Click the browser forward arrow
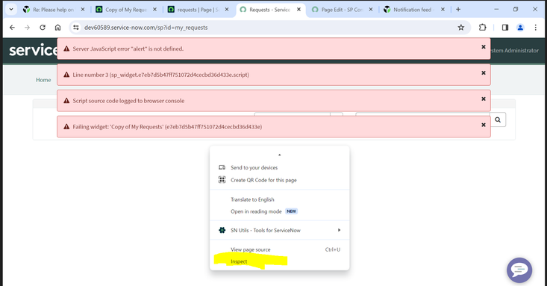This screenshot has width=547, height=286. (x=27, y=27)
